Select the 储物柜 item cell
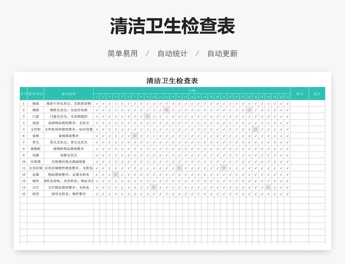The width and height of the screenshot is (345, 264). [36, 149]
